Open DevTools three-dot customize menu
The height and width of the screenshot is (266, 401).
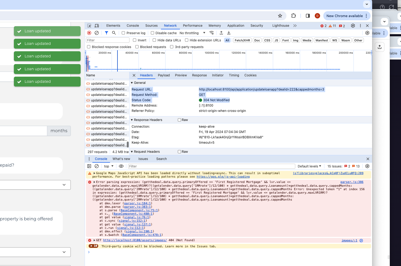360,26
